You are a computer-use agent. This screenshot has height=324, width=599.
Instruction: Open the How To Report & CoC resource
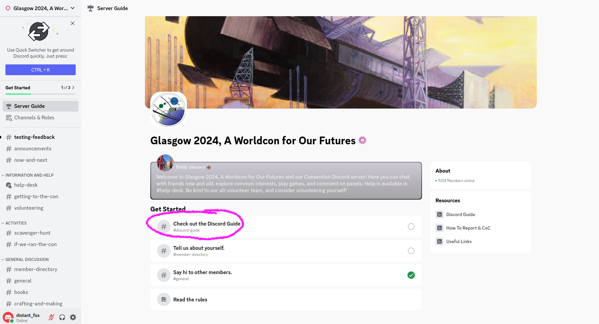(x=468, y=228)
